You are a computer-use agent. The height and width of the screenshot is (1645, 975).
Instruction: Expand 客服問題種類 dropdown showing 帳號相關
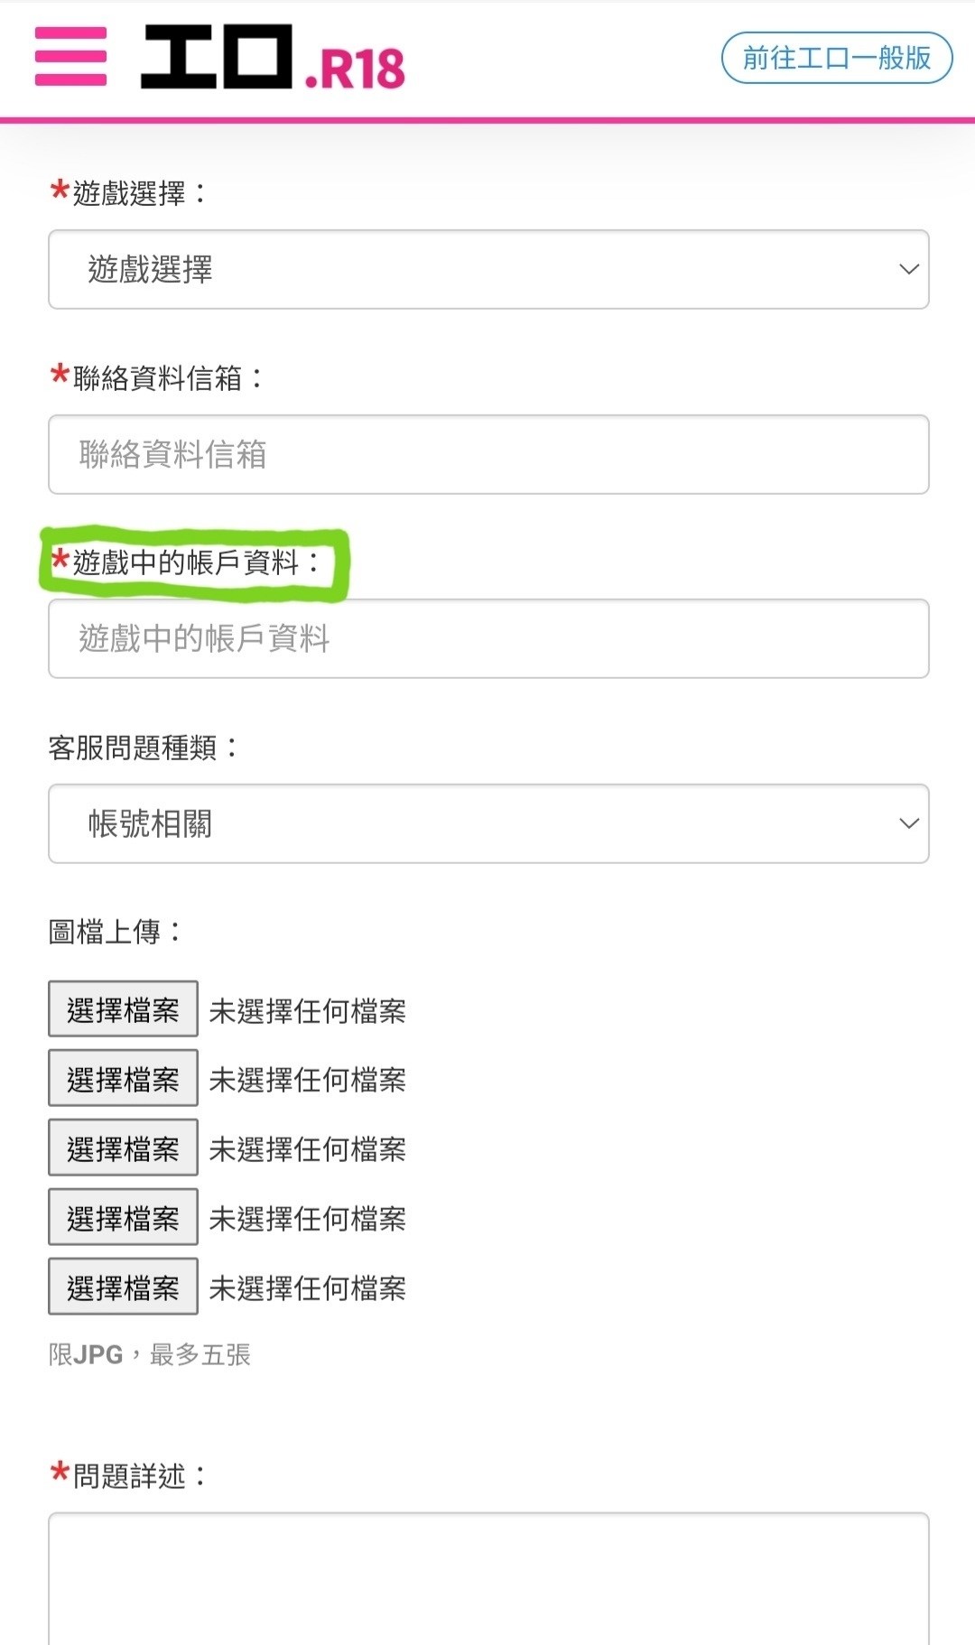coord(487,823)
